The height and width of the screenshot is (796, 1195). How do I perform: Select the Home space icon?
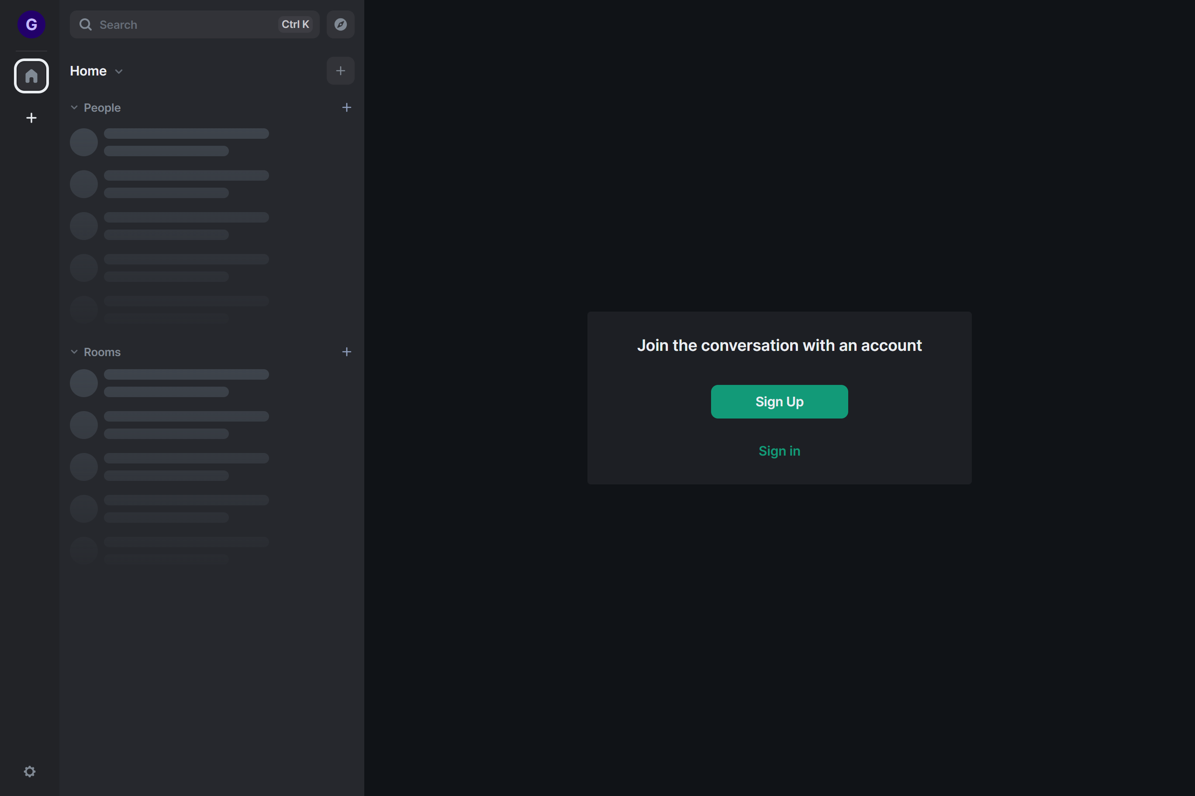31,76
